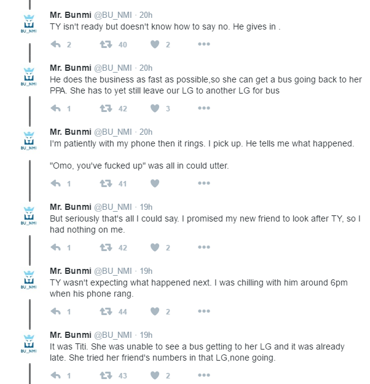Open @BU_NMI handle on 'TY wasn't expecting' tweet
This screenshot has height=384, width=370.
pyautogui.click(x=113, y=271)
